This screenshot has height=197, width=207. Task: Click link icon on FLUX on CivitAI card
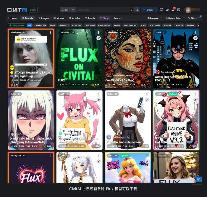(x=98, y=38)
